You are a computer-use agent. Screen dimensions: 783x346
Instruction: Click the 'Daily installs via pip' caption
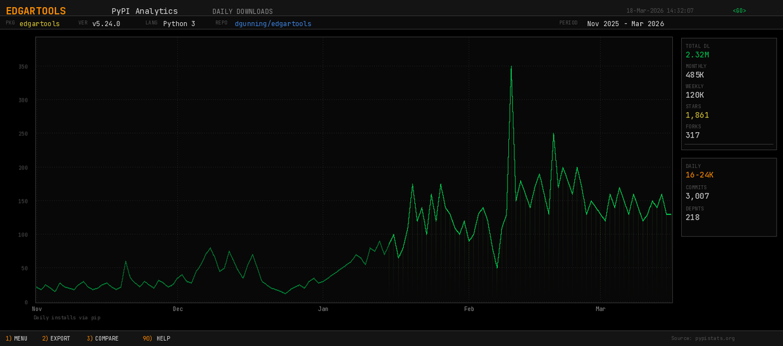67,317
